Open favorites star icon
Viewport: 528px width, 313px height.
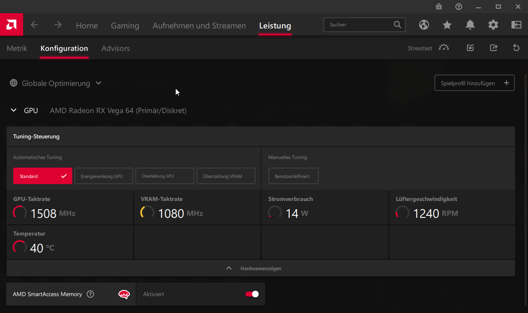pyautogui.click(x=447, y=25)
